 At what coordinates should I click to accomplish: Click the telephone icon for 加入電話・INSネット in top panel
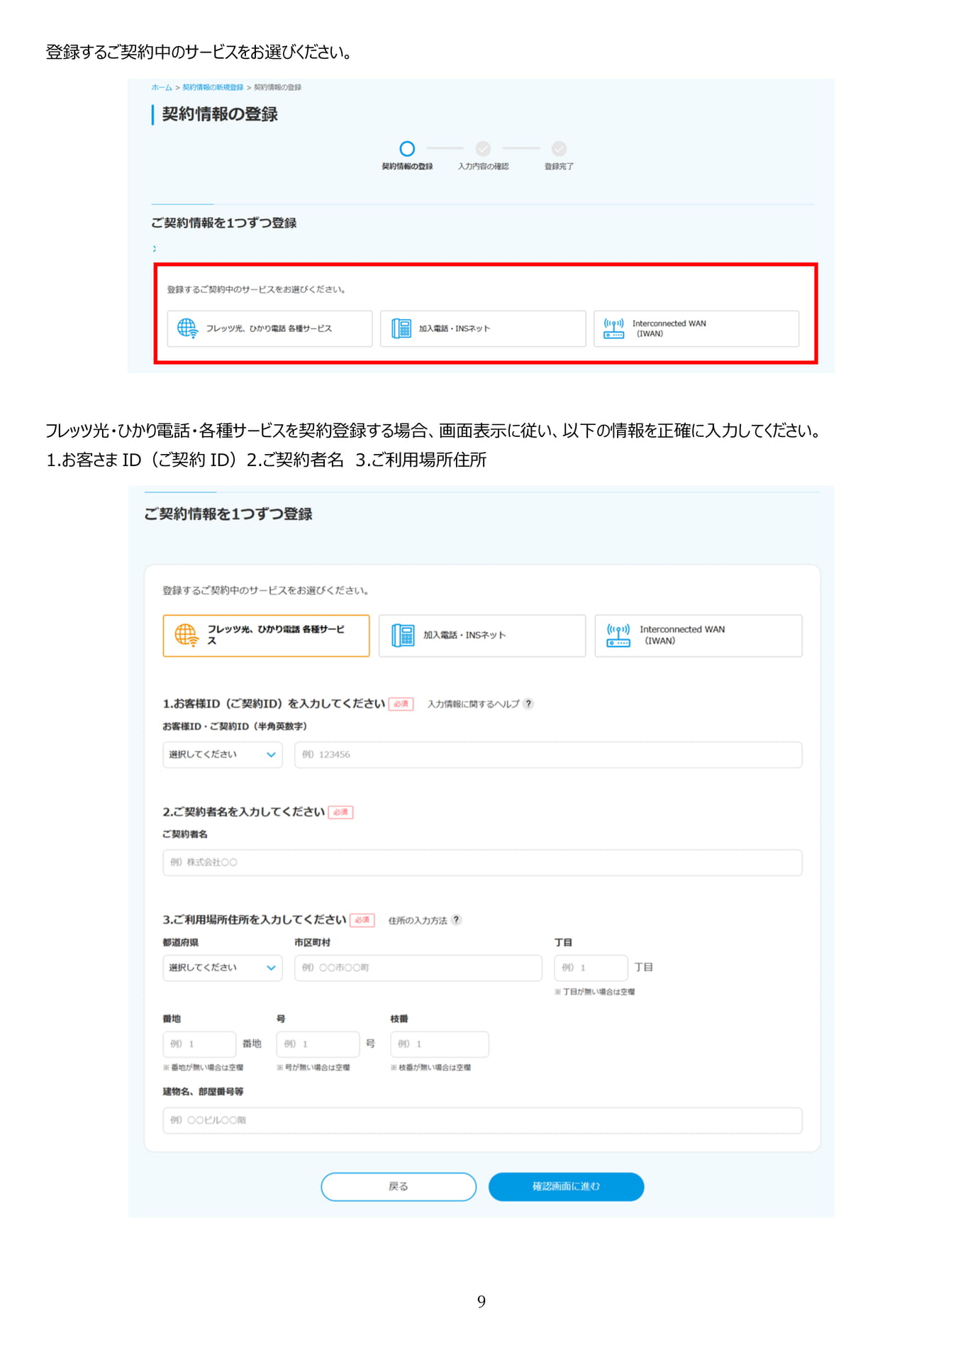[401, 328]
